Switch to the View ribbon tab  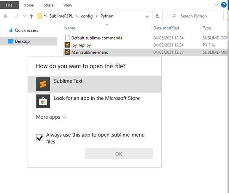click(x=68, y=5)
